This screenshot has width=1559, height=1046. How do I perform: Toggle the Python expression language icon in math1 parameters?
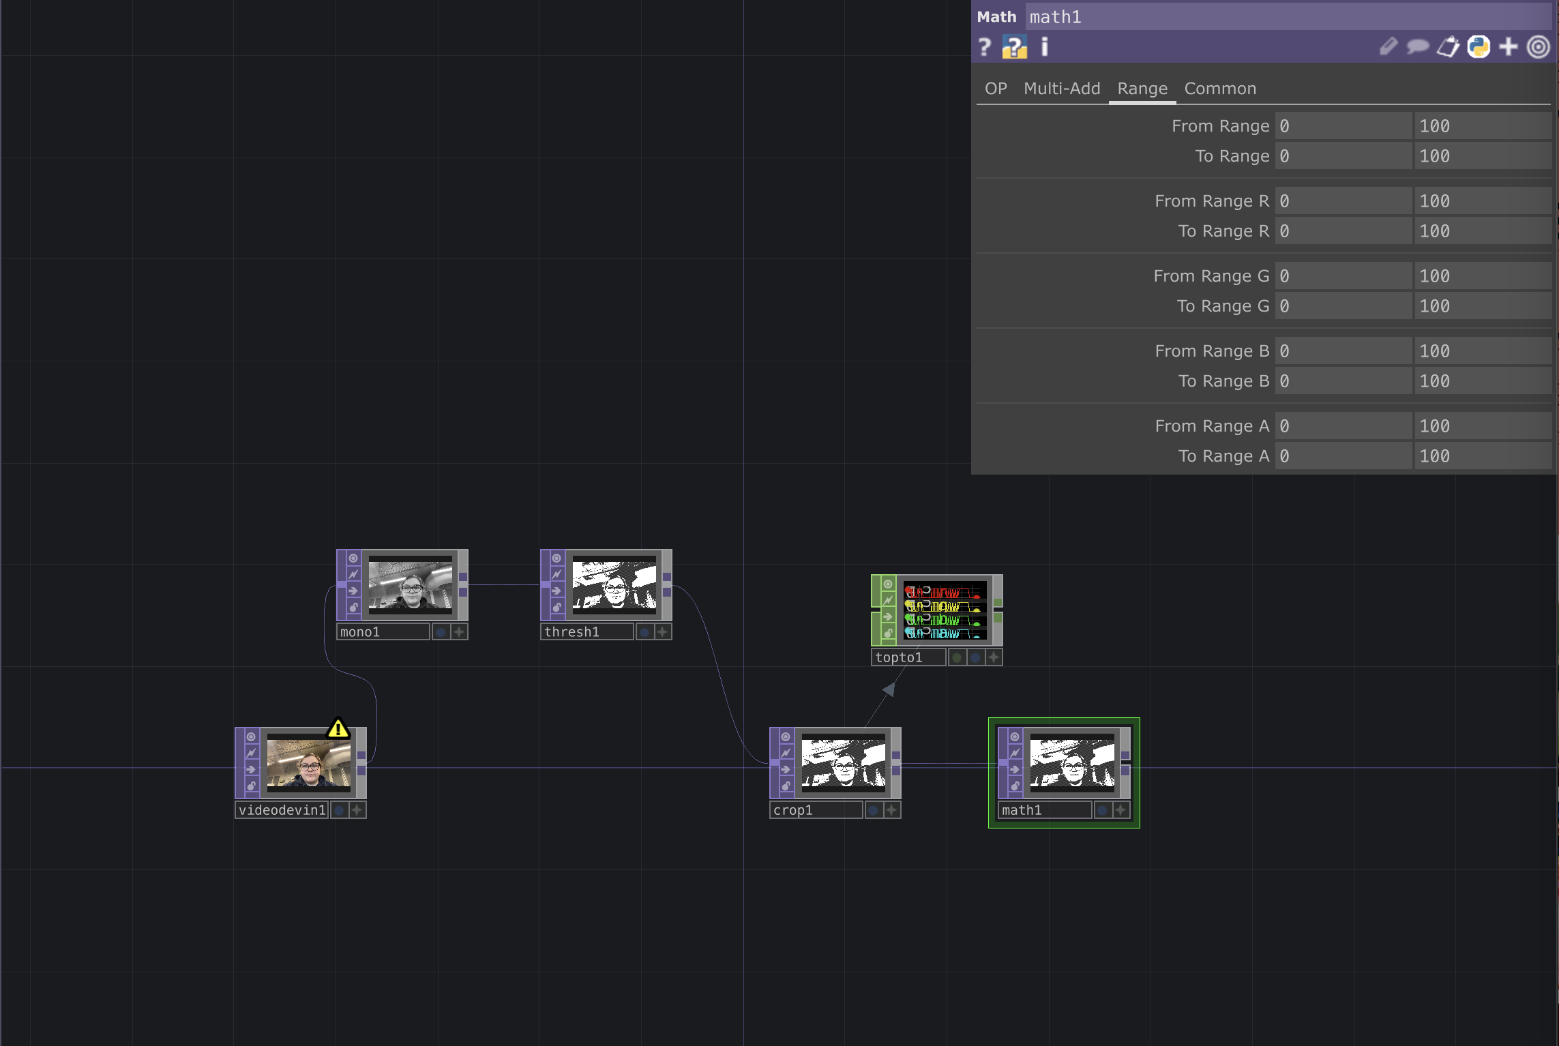pyautogui.click(x=1478, y=48)
